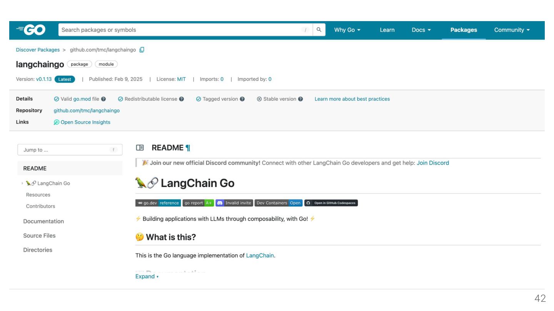Click the Search packages or symbols field
This screenshot has height=311, width=554.
tap(185, 30)
